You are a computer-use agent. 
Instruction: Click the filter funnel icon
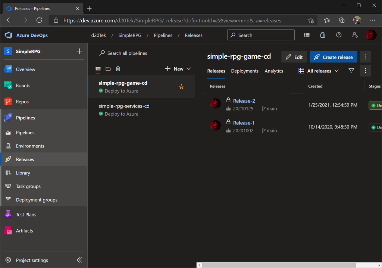tap(351, 71)
